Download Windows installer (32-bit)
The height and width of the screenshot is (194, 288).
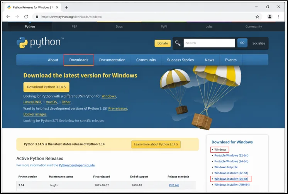pyautogui.click(x=231, y=173)
